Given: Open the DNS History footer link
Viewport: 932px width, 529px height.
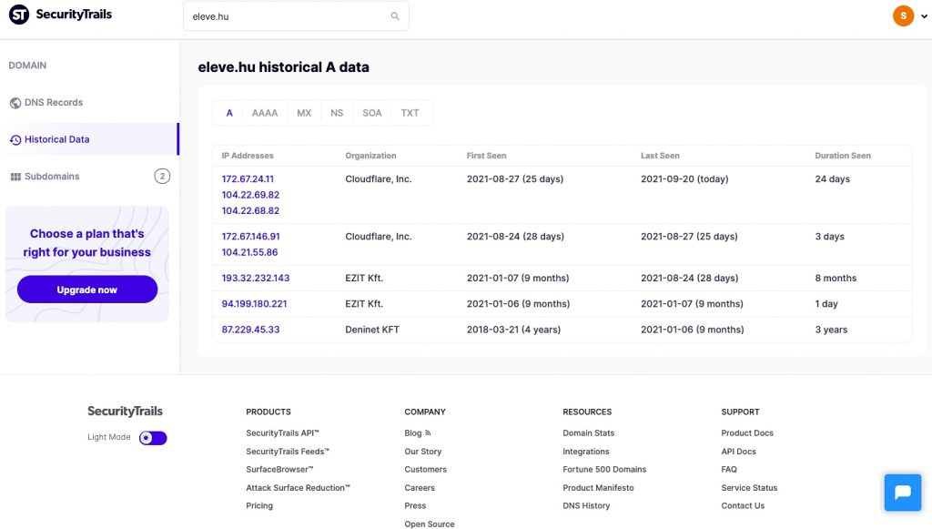Looking at the screenshot, I should point(586,506).
